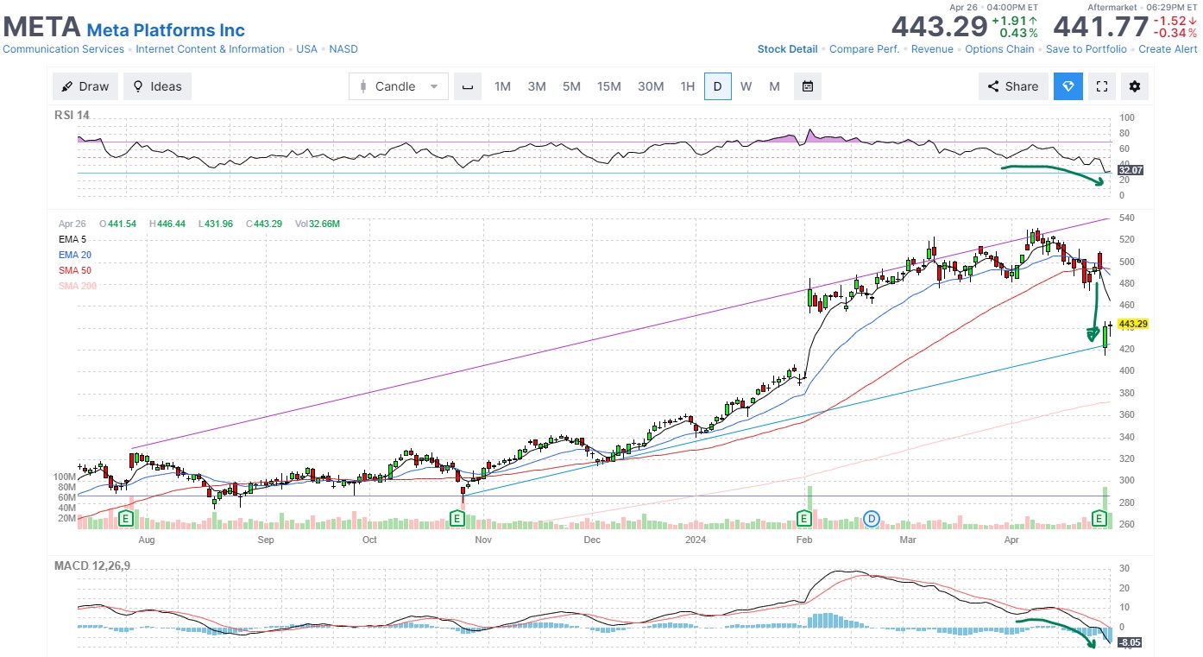Open the Draw tools

tap(85, 86)
